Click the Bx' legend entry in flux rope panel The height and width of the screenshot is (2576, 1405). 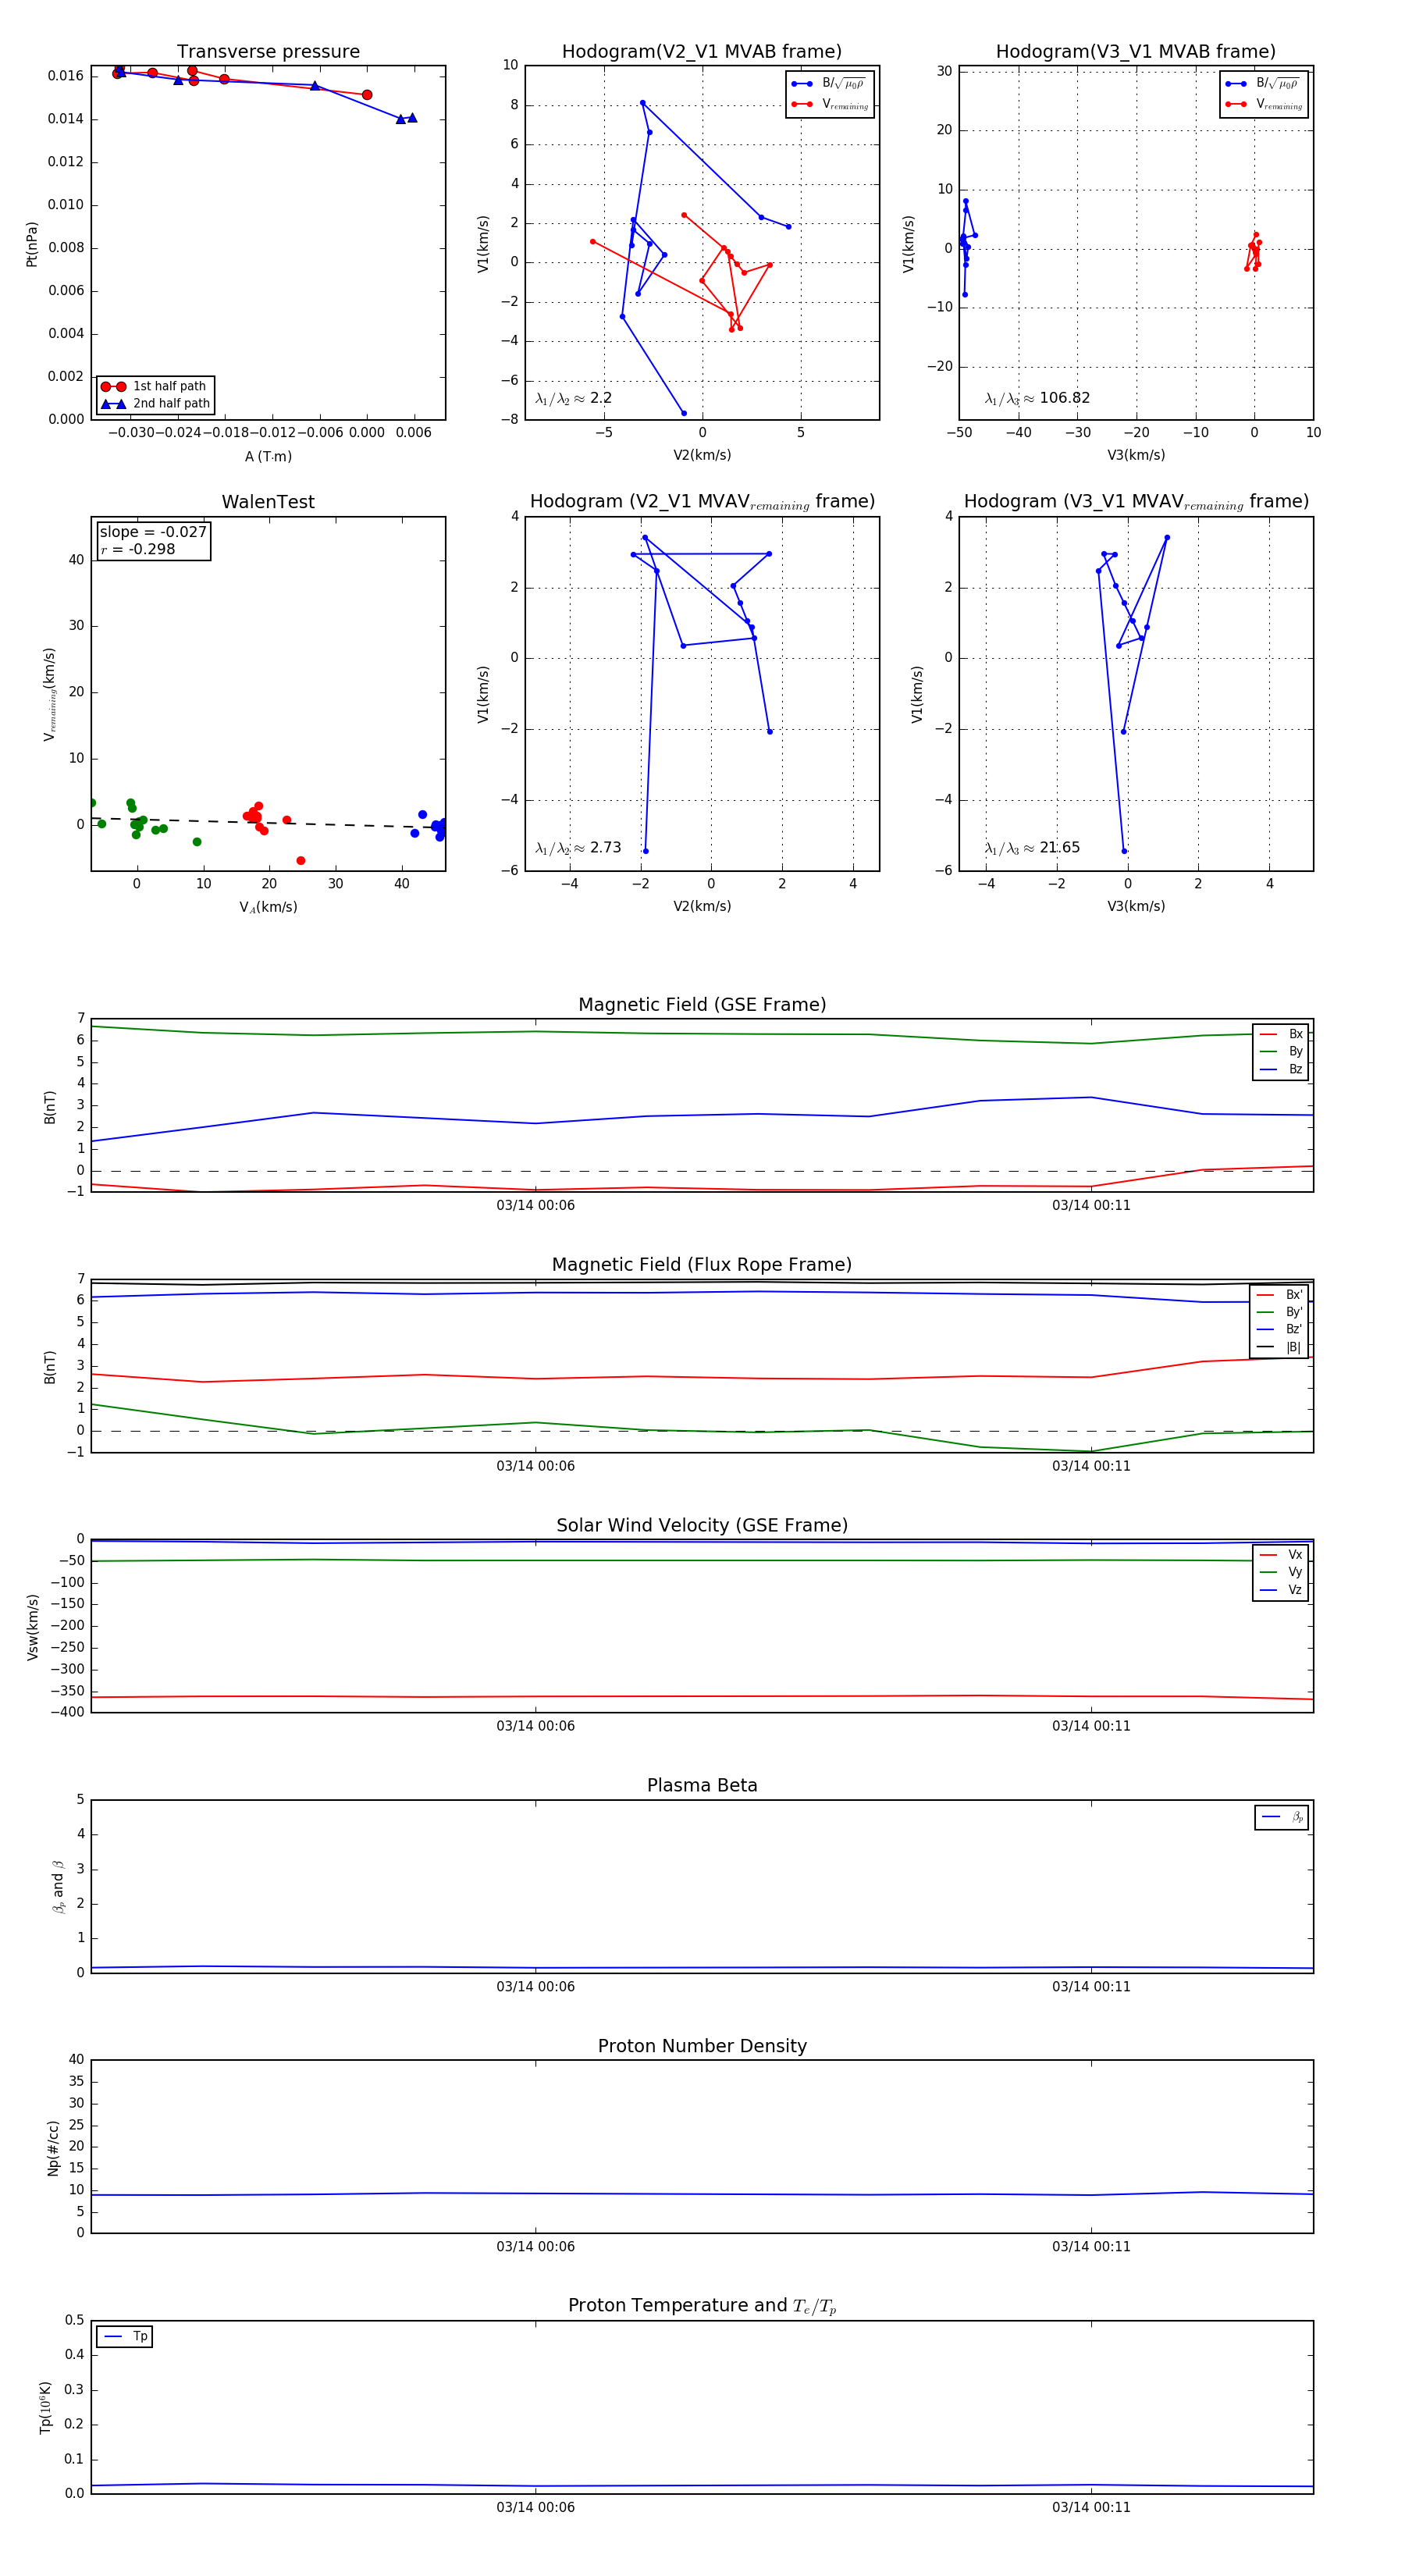(x=1280, y=1294)
